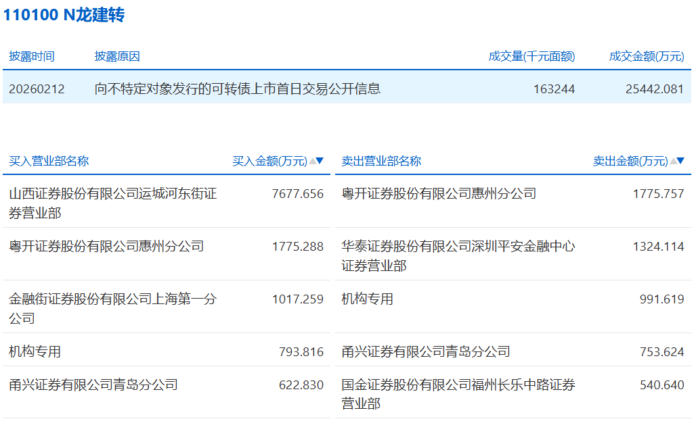Click the 卖出营业部名称 column header

click(x=381, y=162)
